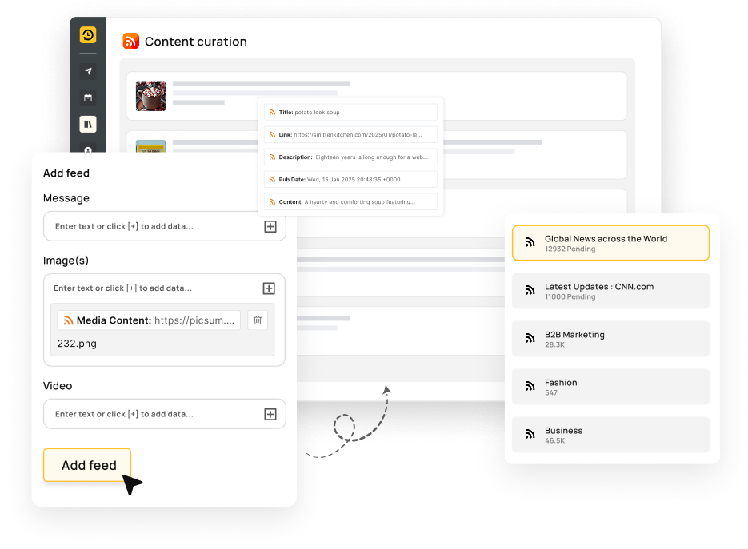
Task: Select the yellow clock app logo
Action: 88,36
